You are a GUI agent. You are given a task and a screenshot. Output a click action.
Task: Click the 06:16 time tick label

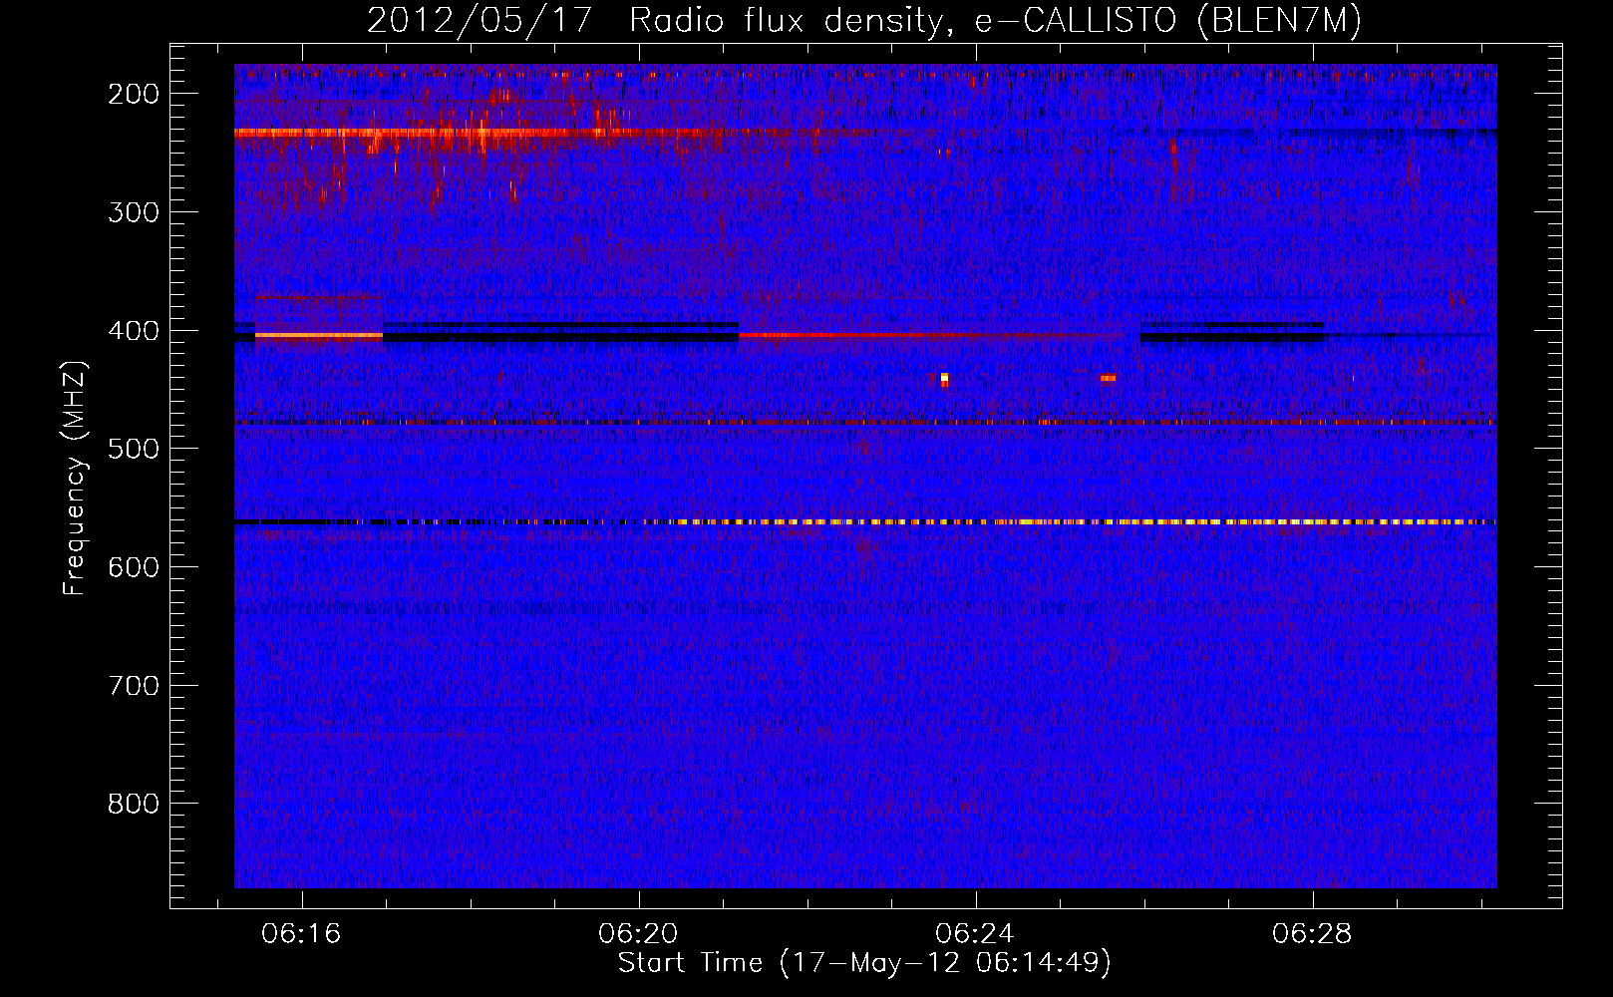click(301, 934)
